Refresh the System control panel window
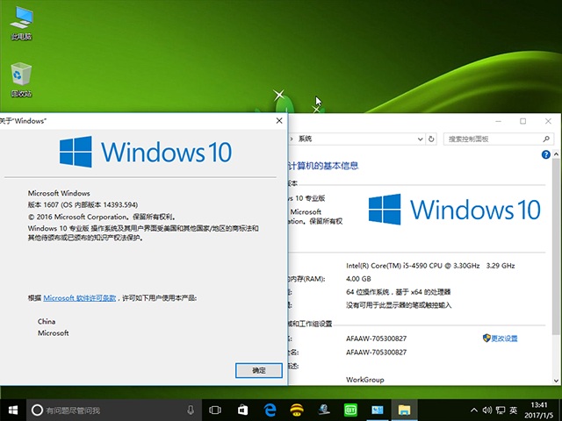The width and height of the screenshot is (562, 421). 431,139
